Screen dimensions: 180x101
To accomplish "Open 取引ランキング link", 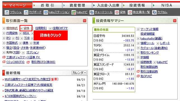I will (150, 53).
